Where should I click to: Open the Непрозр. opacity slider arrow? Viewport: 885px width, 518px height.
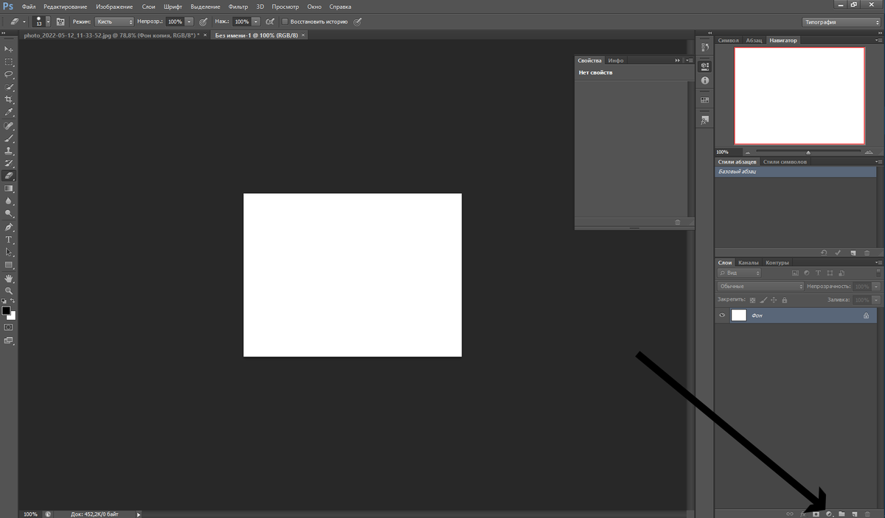pyautogui.click(x=190, y=22)
